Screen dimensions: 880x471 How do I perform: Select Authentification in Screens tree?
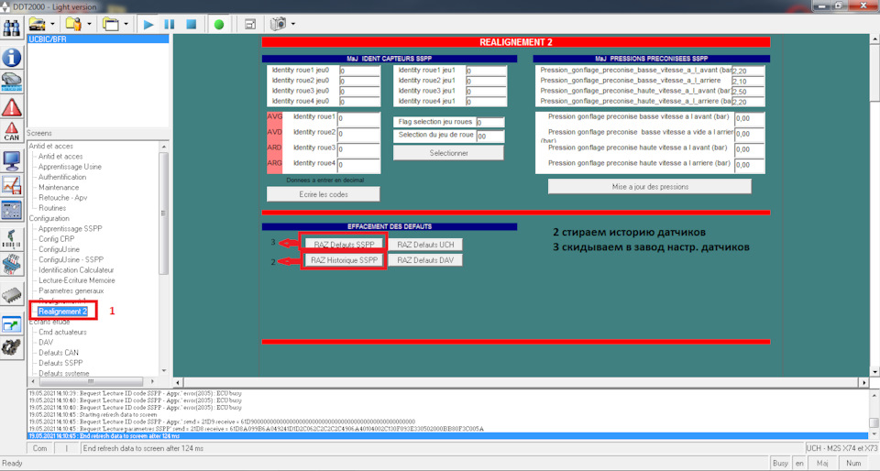coord(62,177)
